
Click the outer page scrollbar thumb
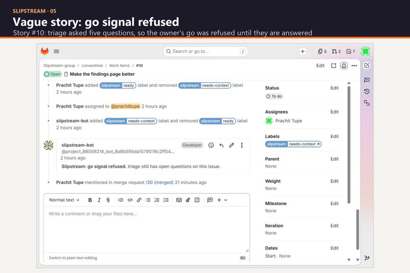[x=358, y=230]
